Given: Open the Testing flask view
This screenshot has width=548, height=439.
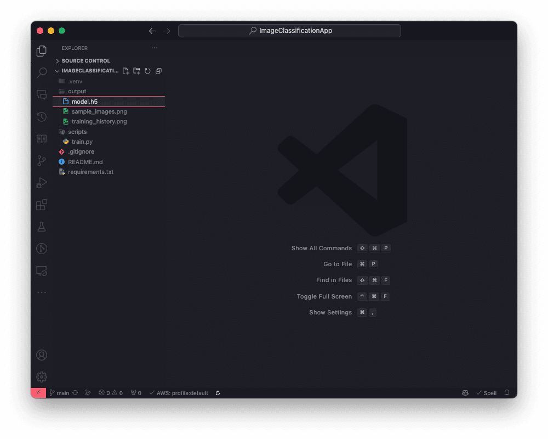Looking at the screenshot, I should (x=42, y=227).
